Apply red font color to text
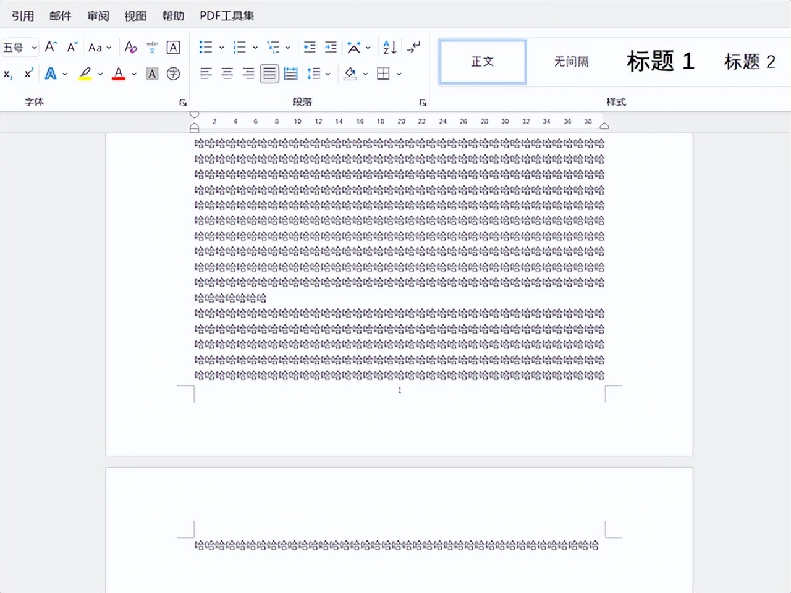 (118, 74)
